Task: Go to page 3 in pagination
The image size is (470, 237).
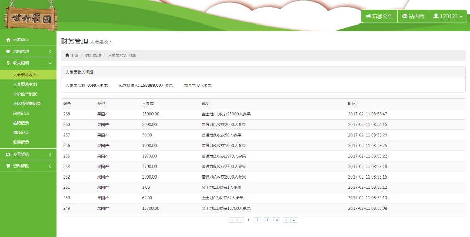Action: (x=267, y=220)
